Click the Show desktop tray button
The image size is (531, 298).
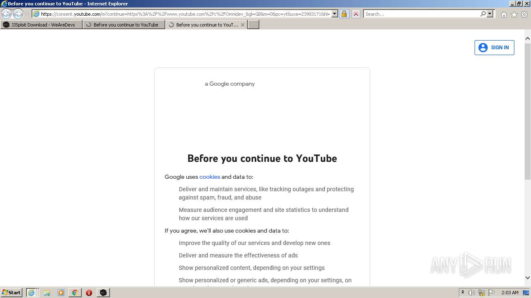coord(526,293)
